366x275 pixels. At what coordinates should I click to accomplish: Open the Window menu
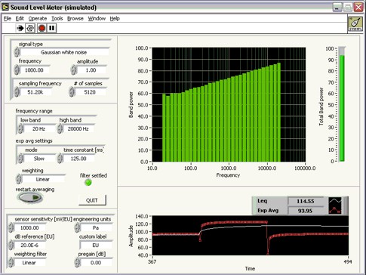coord(97,18)
